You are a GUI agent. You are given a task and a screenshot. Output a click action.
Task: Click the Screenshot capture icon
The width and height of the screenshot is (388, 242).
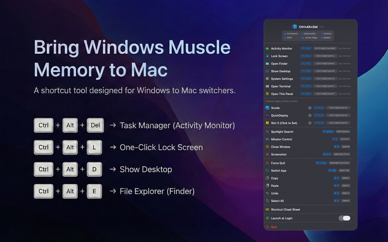click(267, 154)
